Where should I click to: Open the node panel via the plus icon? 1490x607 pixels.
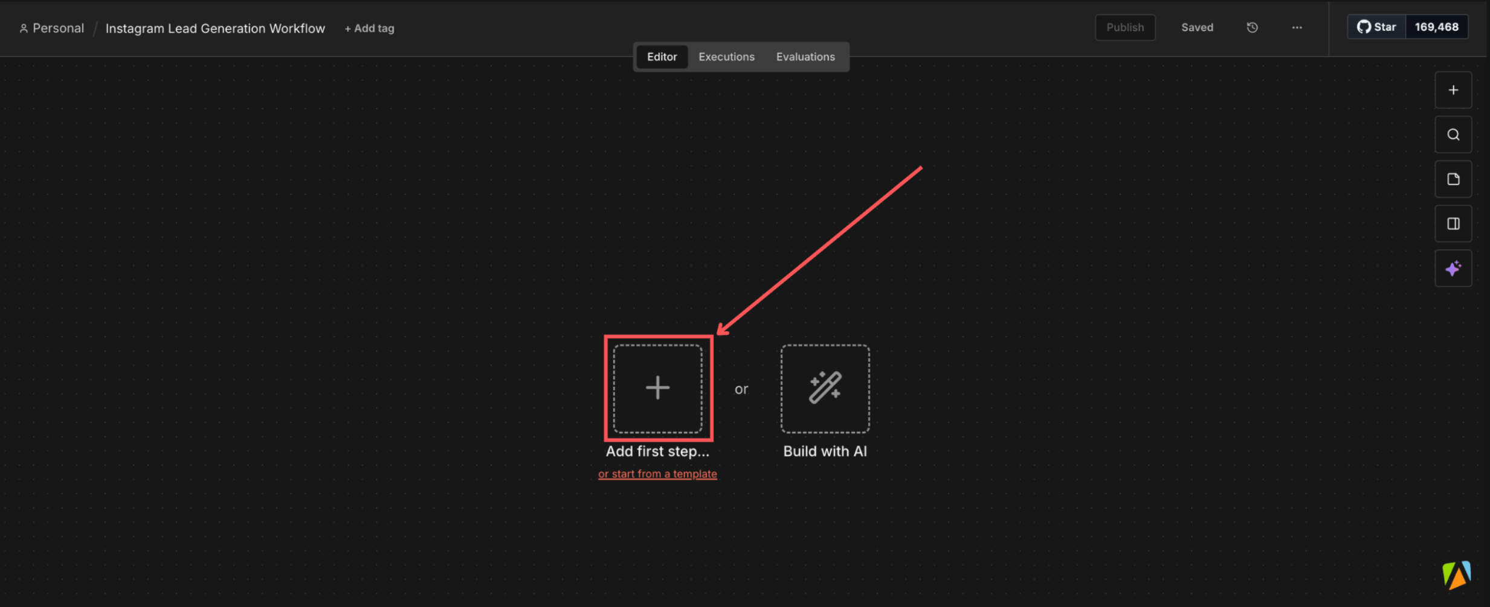pos(1453,89)
